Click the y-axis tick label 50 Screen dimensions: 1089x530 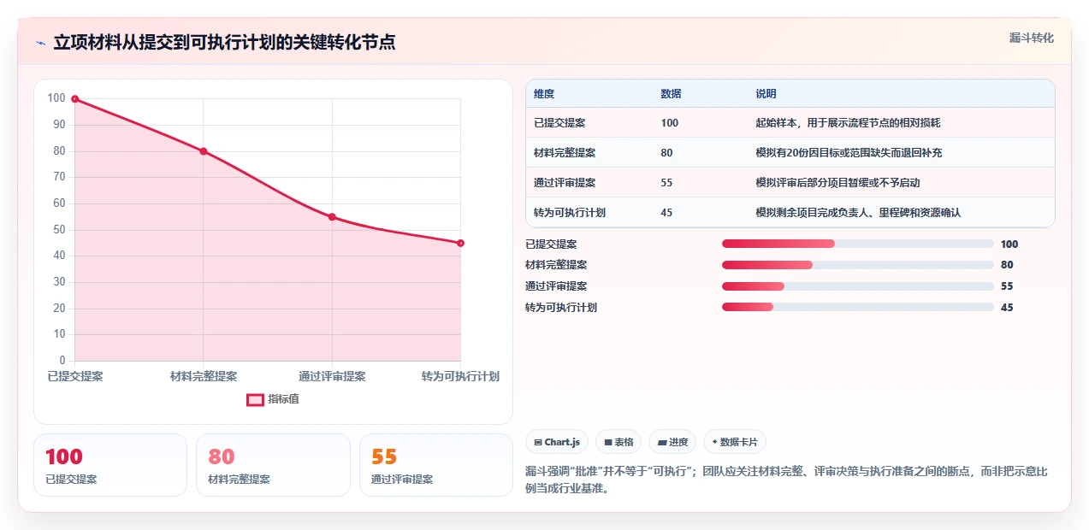[x=57, y=229]
